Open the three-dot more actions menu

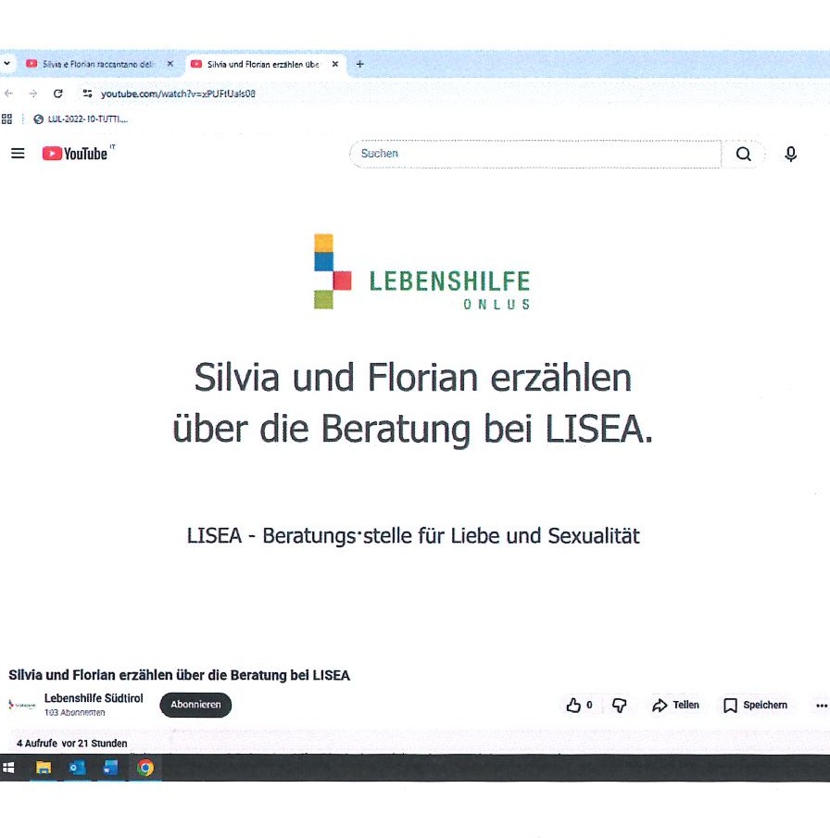tap(821, 706)
